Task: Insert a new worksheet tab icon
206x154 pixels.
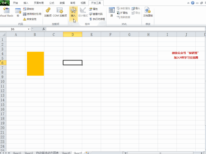Action: point(87,153)
